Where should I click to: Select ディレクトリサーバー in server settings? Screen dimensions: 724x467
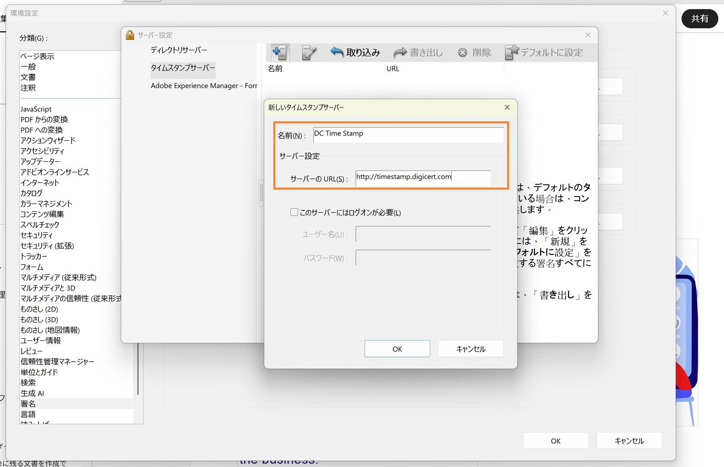(x=179, y=50)
